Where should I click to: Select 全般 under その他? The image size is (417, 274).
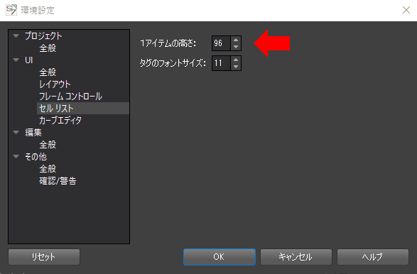click(x=48, y=169)
